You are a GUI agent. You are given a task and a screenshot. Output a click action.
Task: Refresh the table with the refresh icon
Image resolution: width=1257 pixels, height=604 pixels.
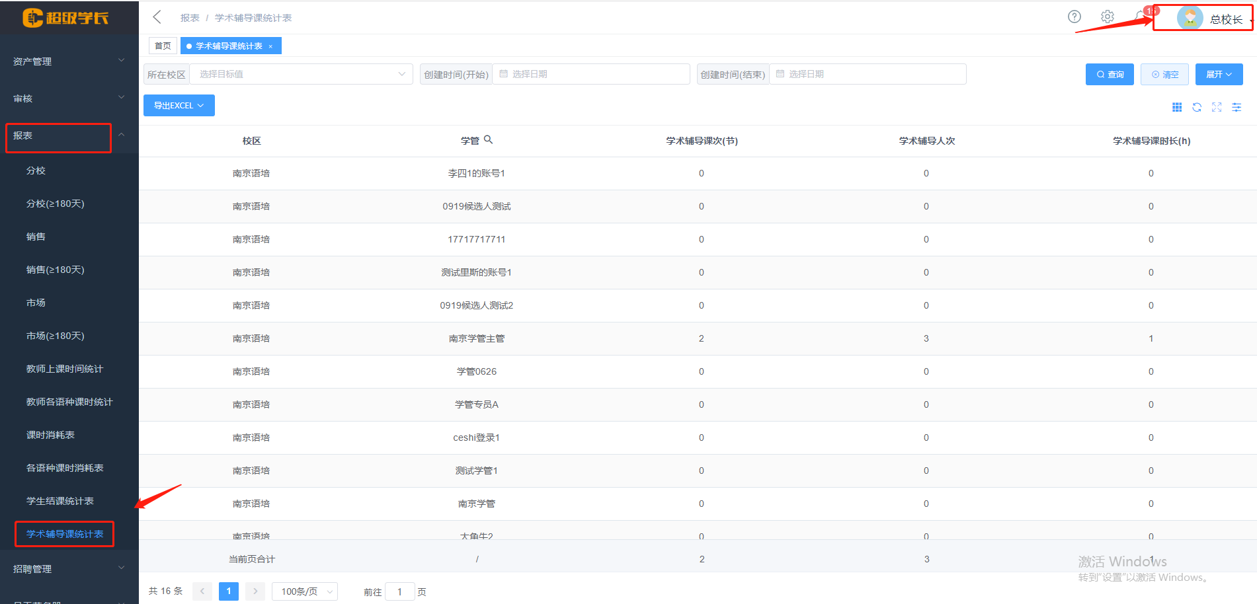click(1196, 107)
